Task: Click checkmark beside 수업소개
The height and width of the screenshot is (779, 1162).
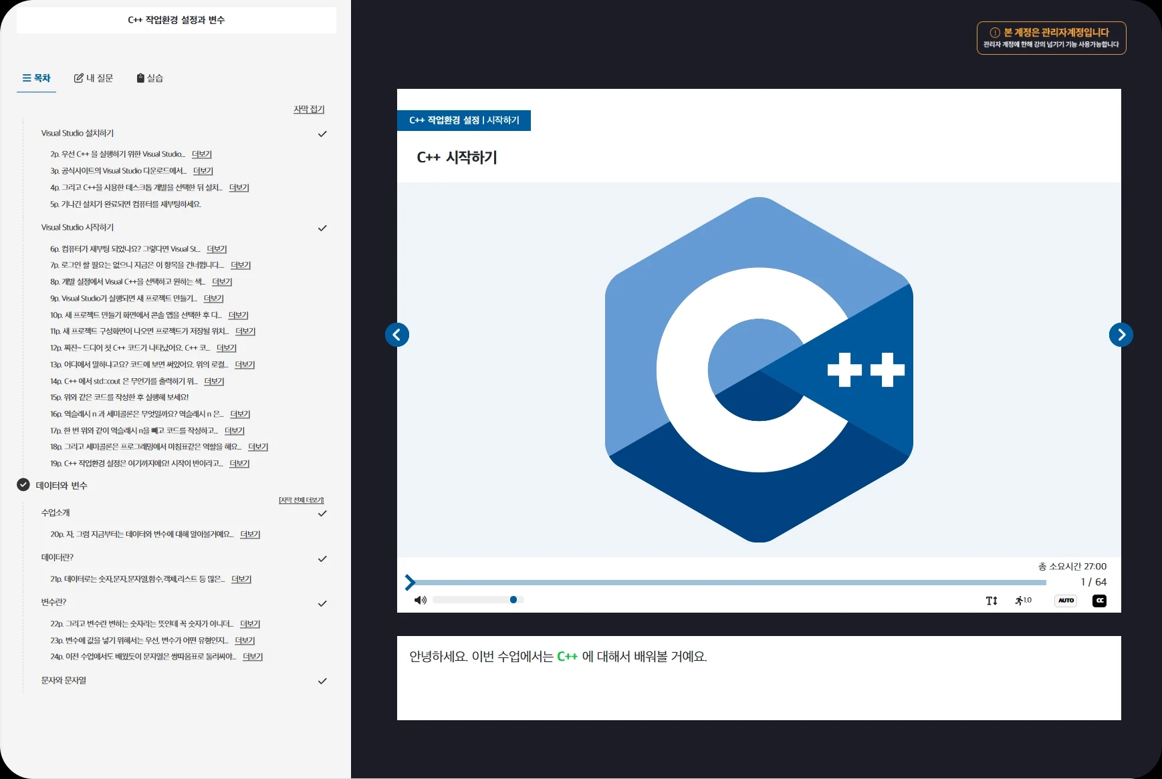Action: point(322,513)
